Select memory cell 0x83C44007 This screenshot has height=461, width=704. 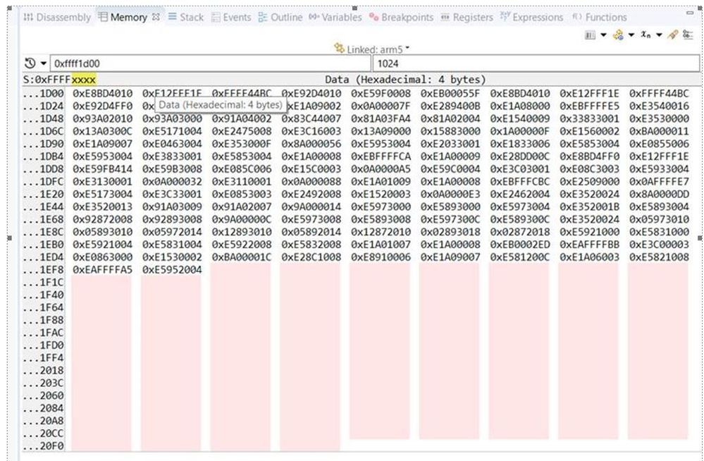(x=311, y=118)
